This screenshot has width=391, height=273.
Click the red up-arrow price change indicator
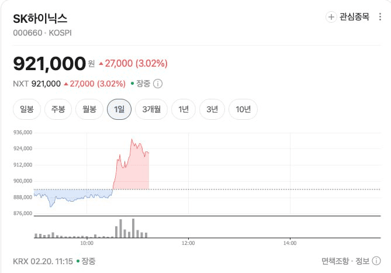101,63
